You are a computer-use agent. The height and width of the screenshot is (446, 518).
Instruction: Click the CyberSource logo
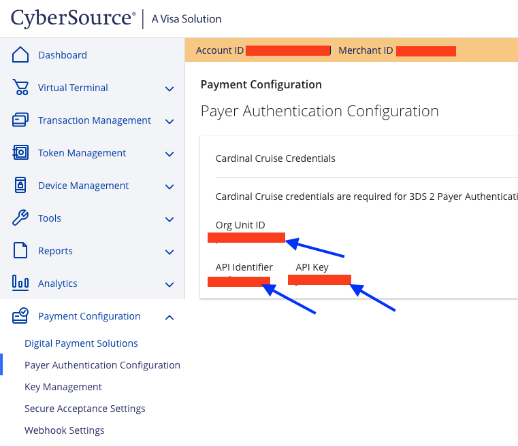point(74,18)
